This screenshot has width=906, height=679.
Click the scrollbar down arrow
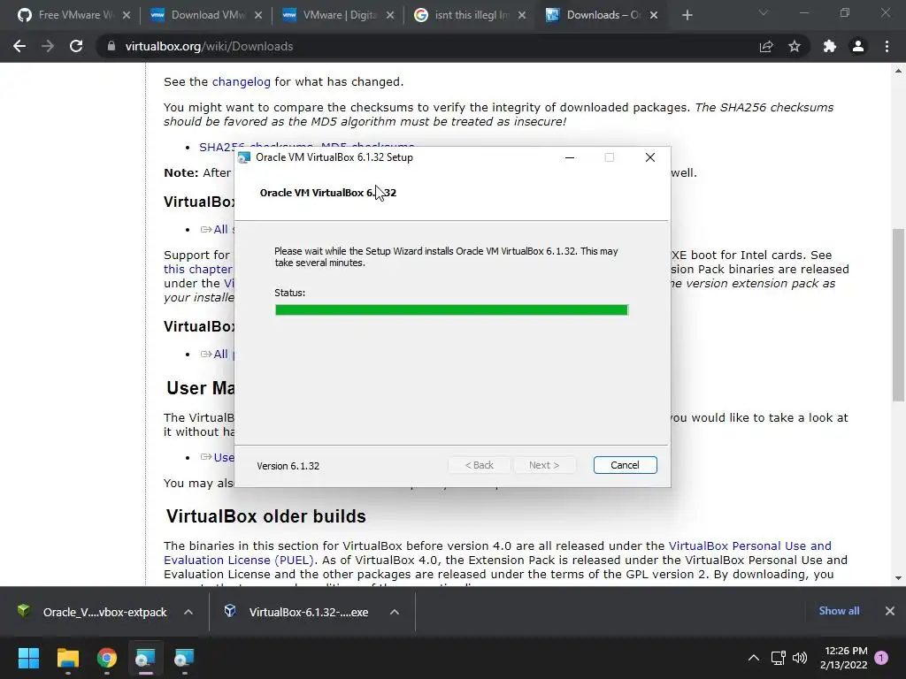click(x=898, y=577)
